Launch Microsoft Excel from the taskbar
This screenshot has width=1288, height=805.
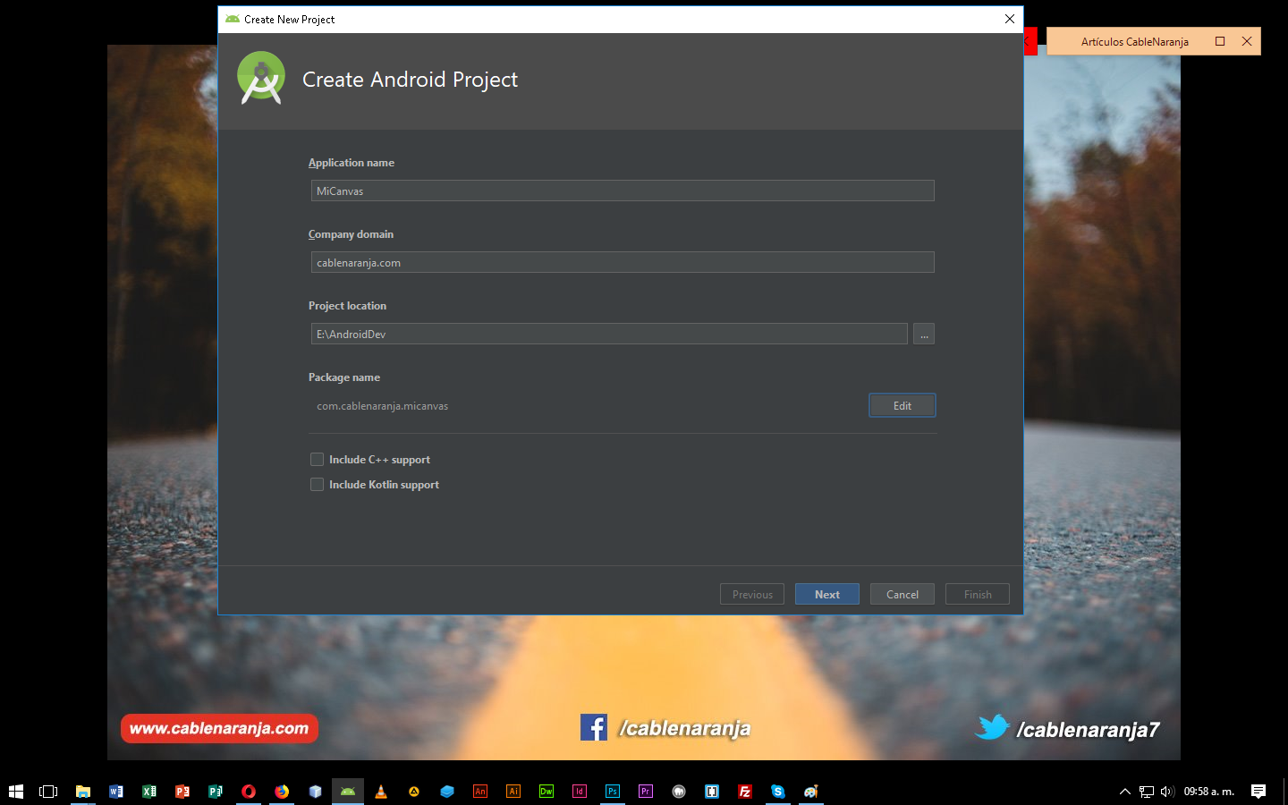pos(149,792)
